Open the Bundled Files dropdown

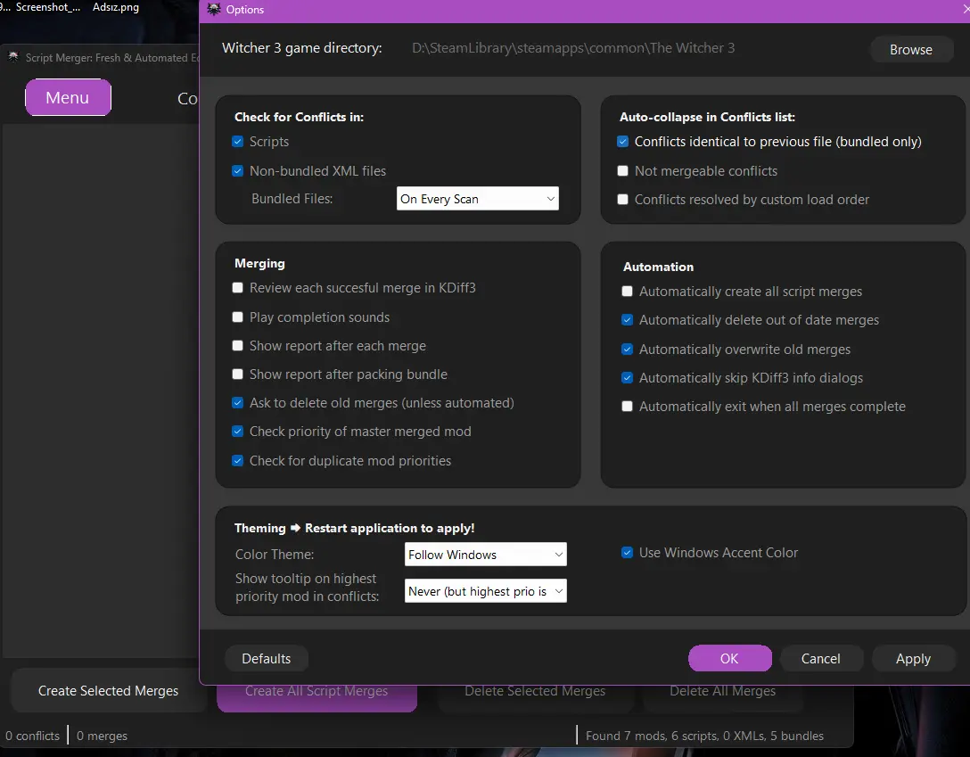(x=478, y=199)
